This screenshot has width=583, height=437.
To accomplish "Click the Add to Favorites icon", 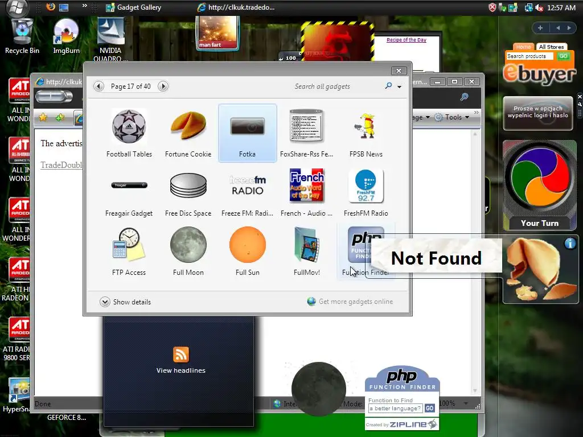I will point(59,117).
